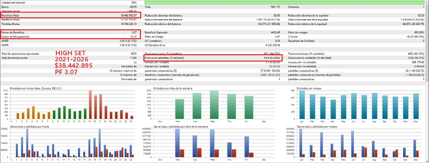Screen dimensions: 429x163
Task: Click 'Reducción relativa de la equidad' label
Action: click(307, 24)
